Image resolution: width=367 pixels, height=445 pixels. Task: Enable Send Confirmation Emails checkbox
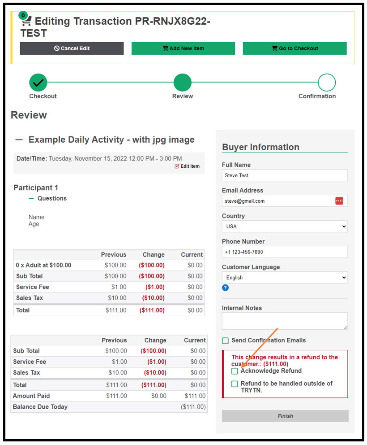coord(226,340)
